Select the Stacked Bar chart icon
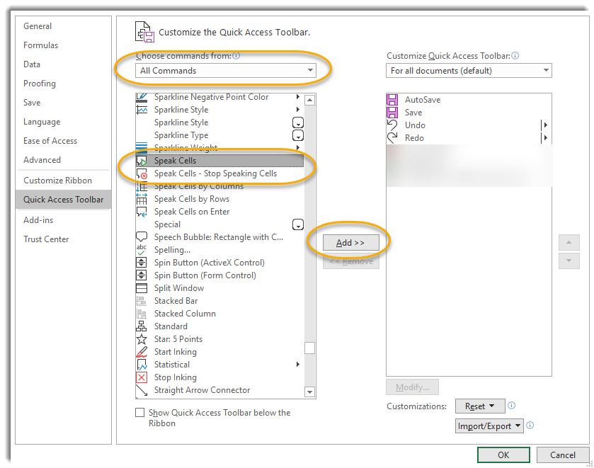 coord(141,301)
